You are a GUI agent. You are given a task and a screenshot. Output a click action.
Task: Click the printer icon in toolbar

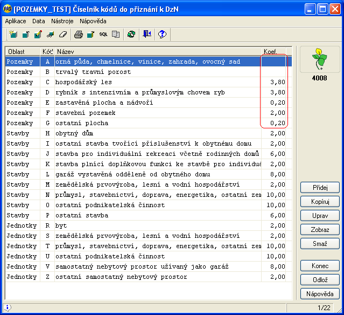click(x=78, y=34)
